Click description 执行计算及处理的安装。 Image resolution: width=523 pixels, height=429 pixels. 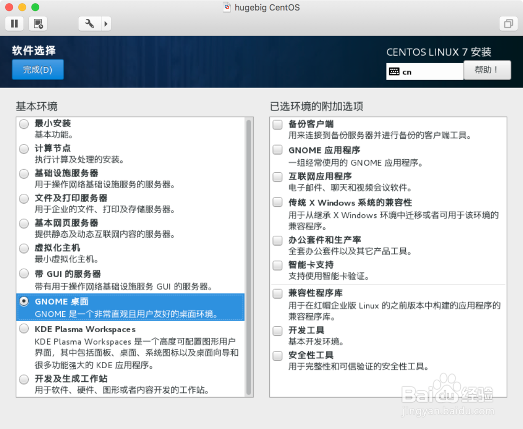[79, 160]
